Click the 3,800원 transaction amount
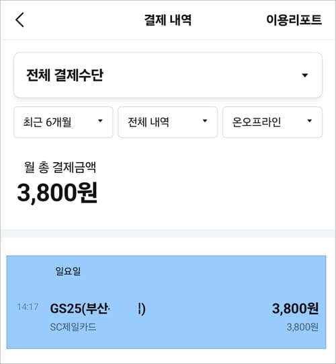Screen dimensions: 336x364 point(295,309)
